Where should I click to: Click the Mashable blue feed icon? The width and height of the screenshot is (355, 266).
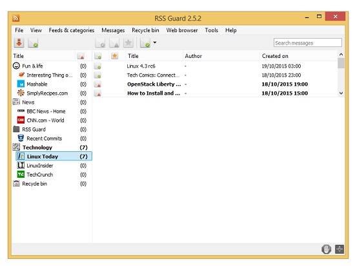[x=21, y=84]
